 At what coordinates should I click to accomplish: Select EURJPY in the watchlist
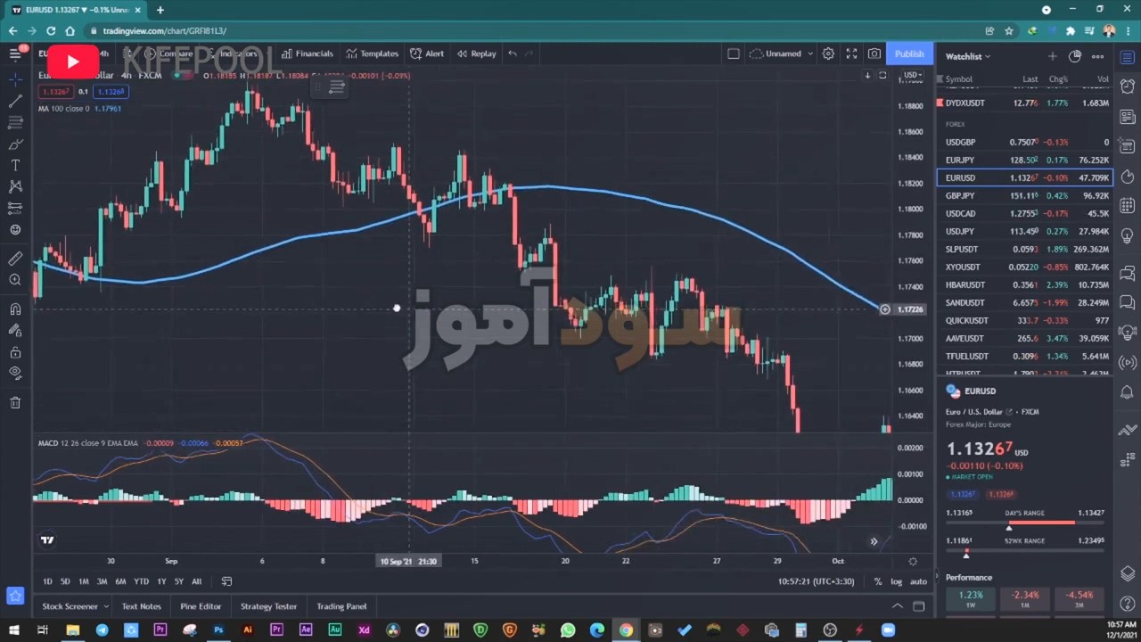click(1024, 160)
